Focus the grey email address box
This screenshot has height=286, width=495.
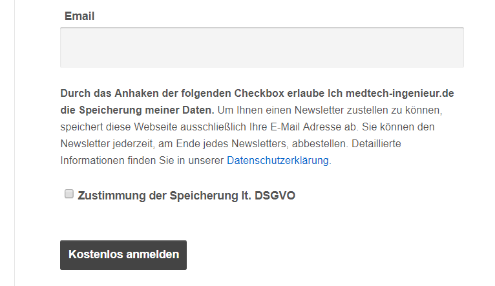pos(262,47)
